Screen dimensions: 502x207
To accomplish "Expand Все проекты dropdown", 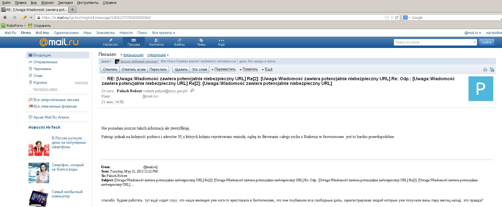I will pos(164,33).
